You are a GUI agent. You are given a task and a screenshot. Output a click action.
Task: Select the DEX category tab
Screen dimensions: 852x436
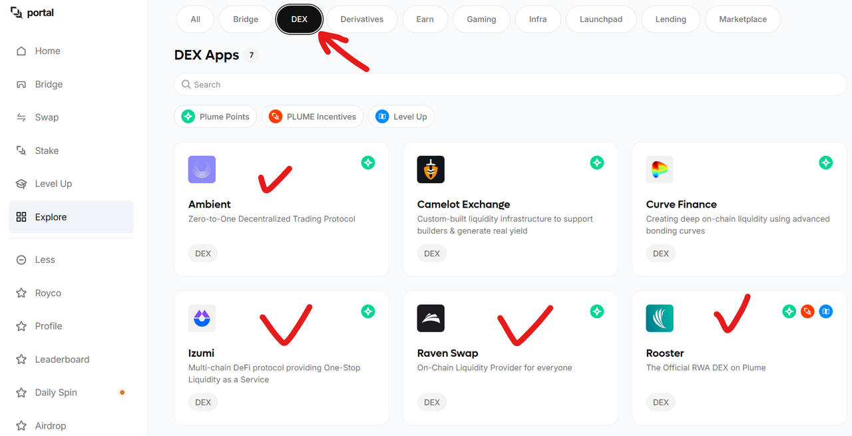[x=300, y=19]
